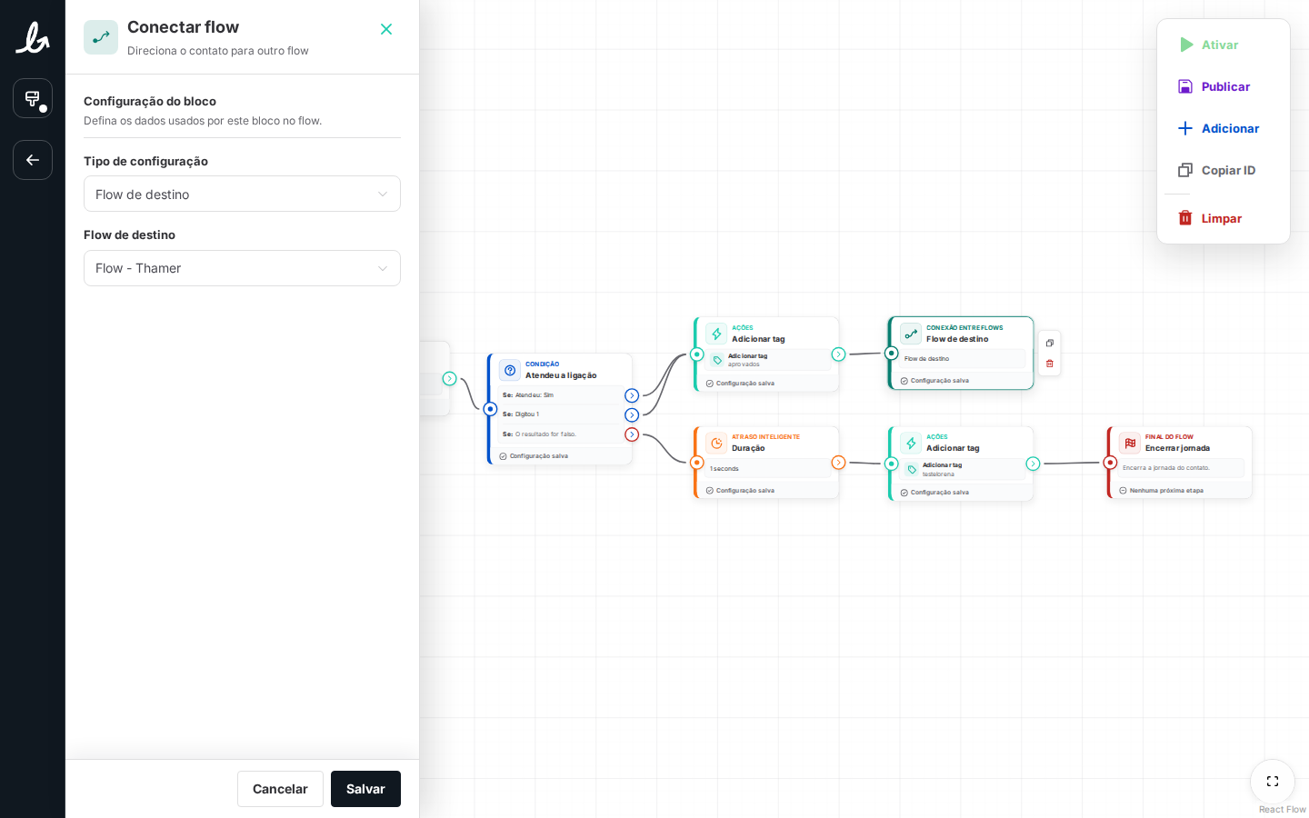The height and width of the screenshot is (818, 1309).
Task: Select the Atendeu a ligação condition node icon
Action: click(510, 370)
